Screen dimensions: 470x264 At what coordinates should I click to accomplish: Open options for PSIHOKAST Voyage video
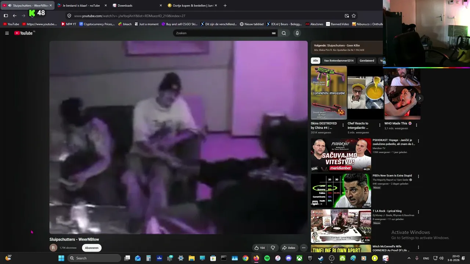(x=418, y=141)
